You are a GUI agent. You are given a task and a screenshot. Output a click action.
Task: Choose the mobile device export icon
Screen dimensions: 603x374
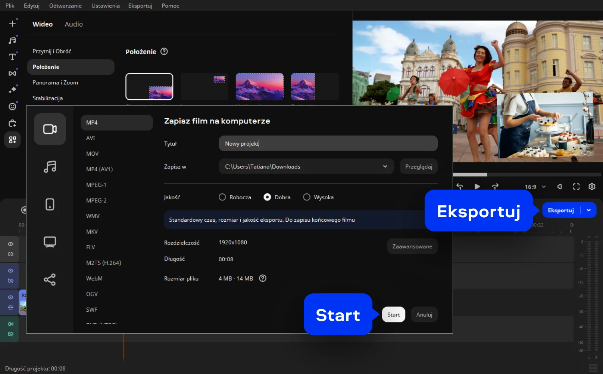coord(50,204)
